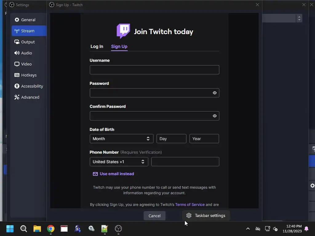Open the Windows Start menu
The height and width of the screenshot is (236, 315).
tap(10, 229)
